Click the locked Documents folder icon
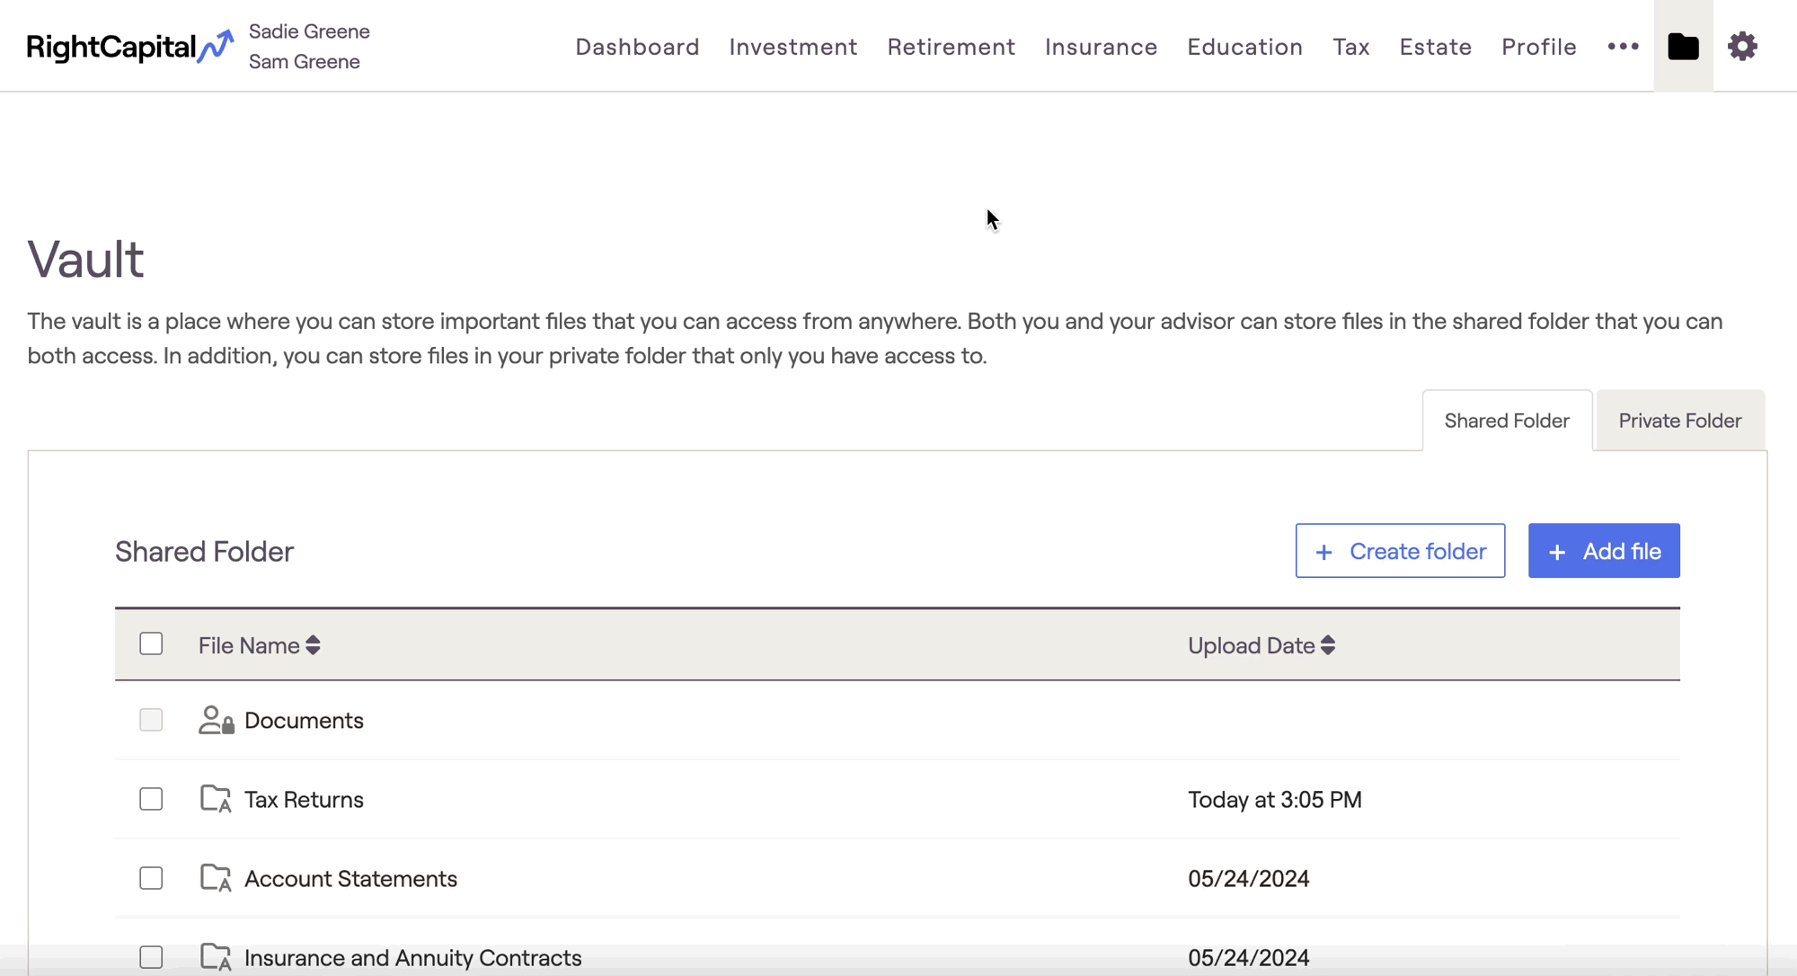The width and height of the screenshot is (1797, 976). tap(216, 720)
